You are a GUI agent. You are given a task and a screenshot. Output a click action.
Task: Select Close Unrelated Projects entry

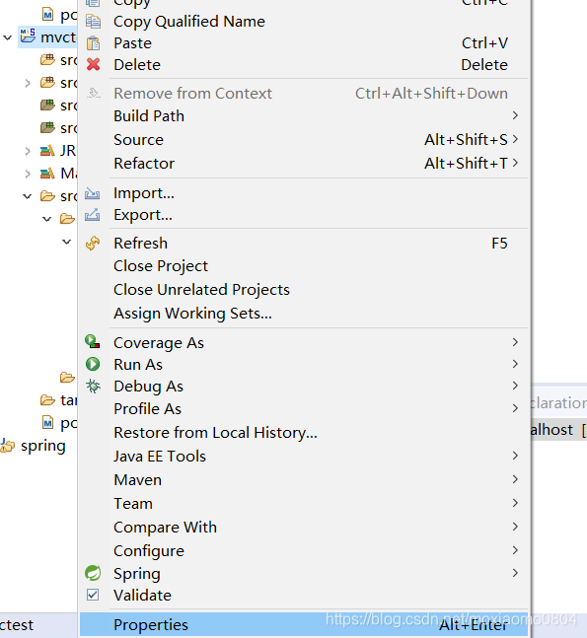[304, 290]
